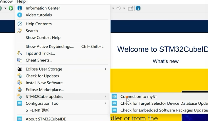The height and width of the screenshot is (121, 208).
Task: Open the Window menu in menu bar
Action: tap(6, 1)
